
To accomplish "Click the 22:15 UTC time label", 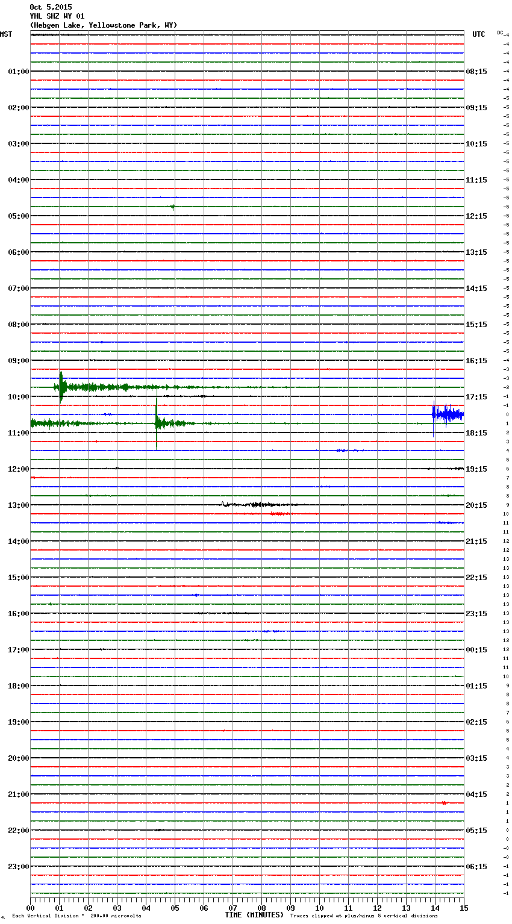I will pyautogui.click(x=476, y=578).
